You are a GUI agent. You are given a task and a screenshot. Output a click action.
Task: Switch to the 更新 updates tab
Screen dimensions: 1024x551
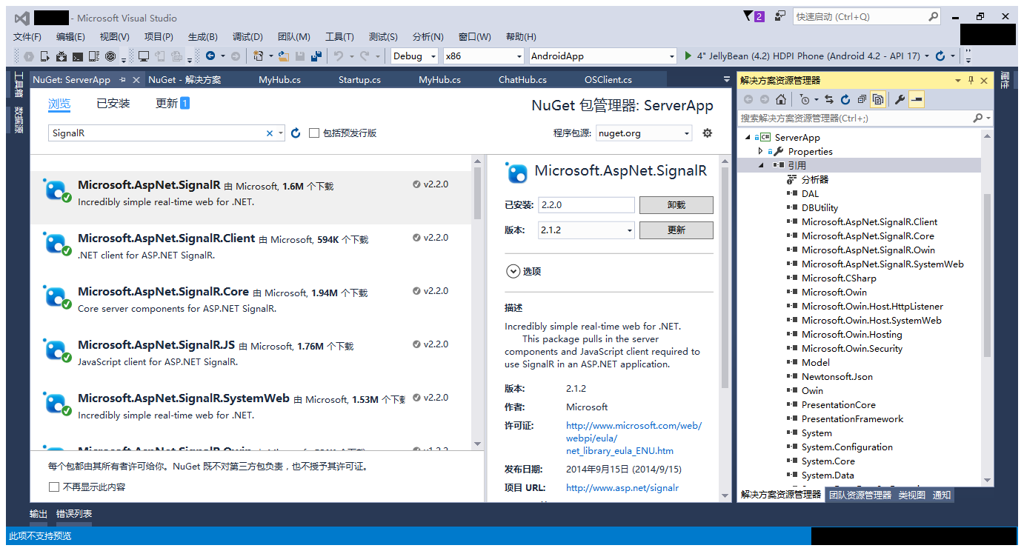tap(173, 104)
